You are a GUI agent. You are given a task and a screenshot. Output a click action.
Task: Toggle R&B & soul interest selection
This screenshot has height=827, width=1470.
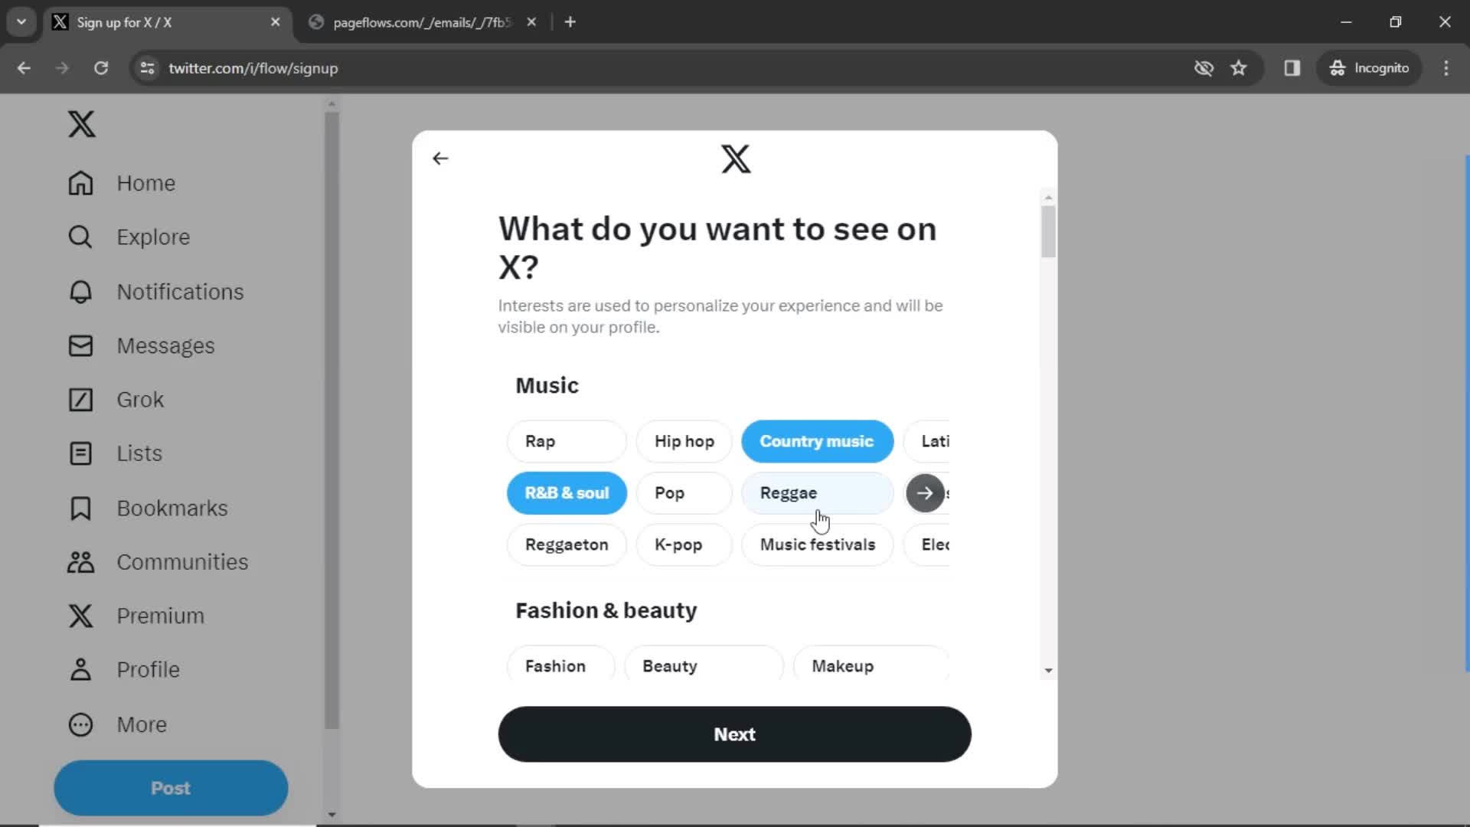(x=567, y=493)
